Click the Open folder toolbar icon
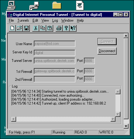This screenshot has height=139, width=134. tap(19, 28)
